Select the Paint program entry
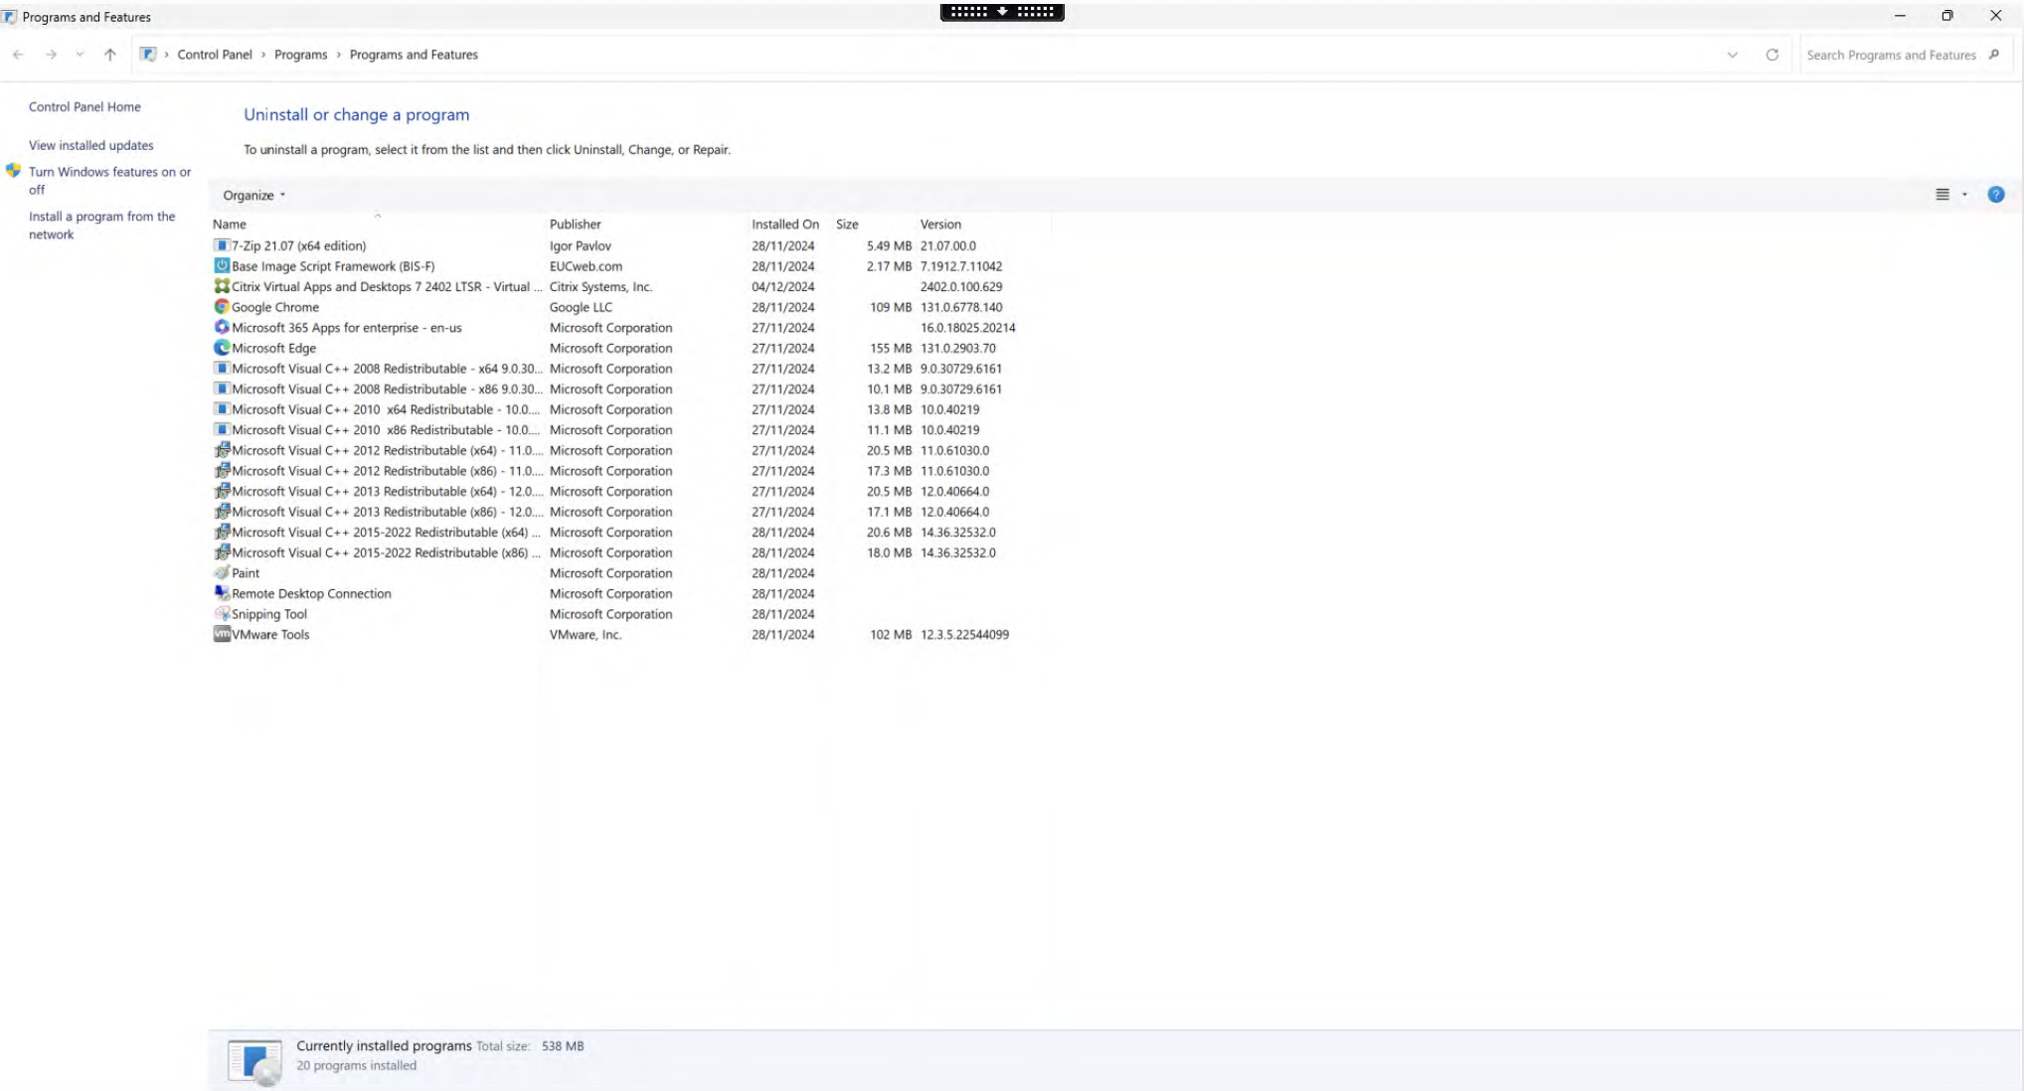Screen dimensions: 2024x1091 246,572
